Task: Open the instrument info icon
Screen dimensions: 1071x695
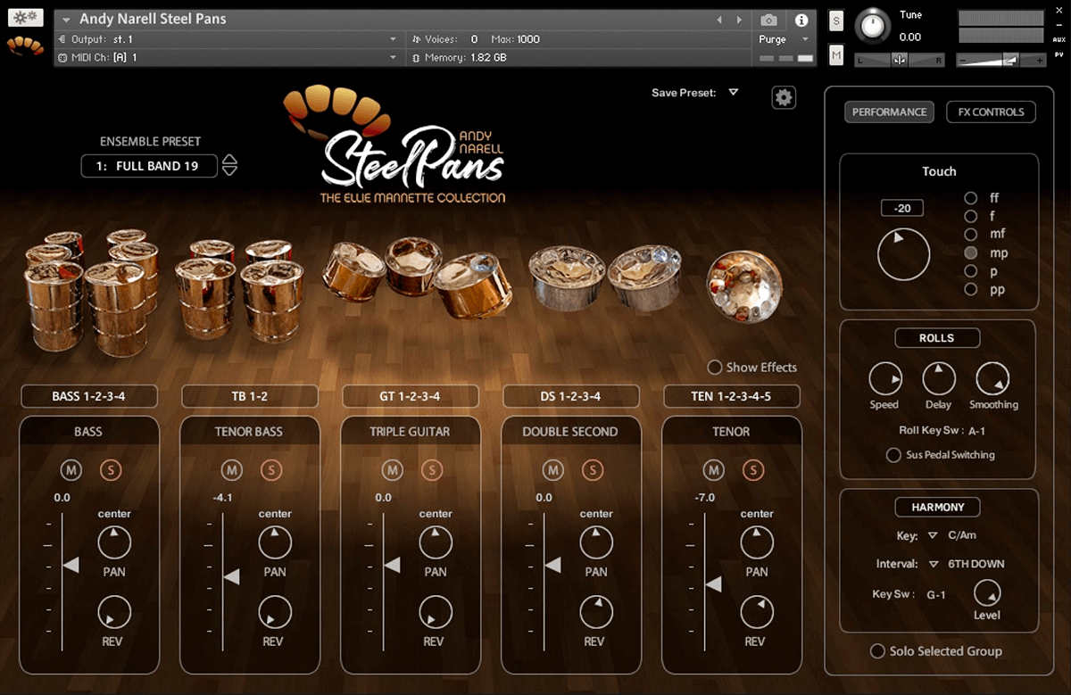Action: click(801, 20)
